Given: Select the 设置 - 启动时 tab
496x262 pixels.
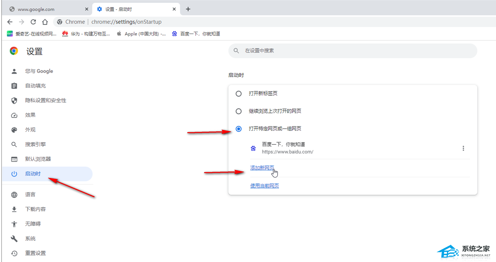Looking at the screenshot, I should point(136,9).
